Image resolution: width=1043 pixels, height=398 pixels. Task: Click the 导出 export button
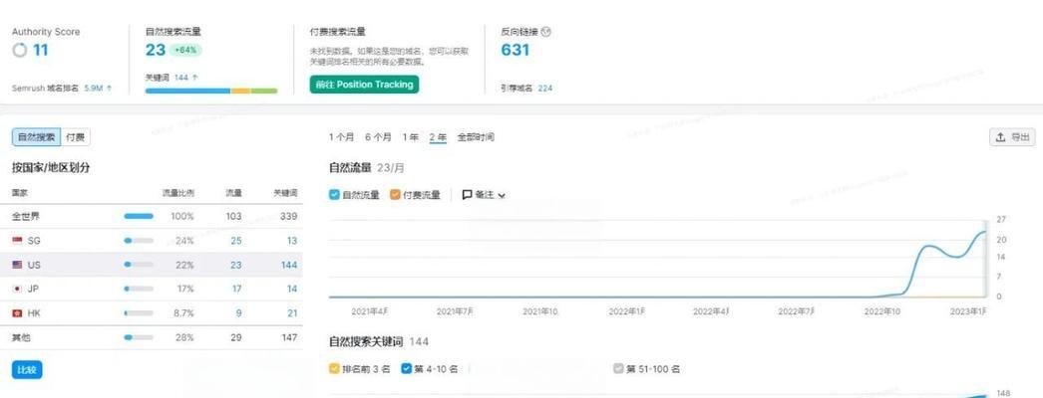tap(1012, 137)
